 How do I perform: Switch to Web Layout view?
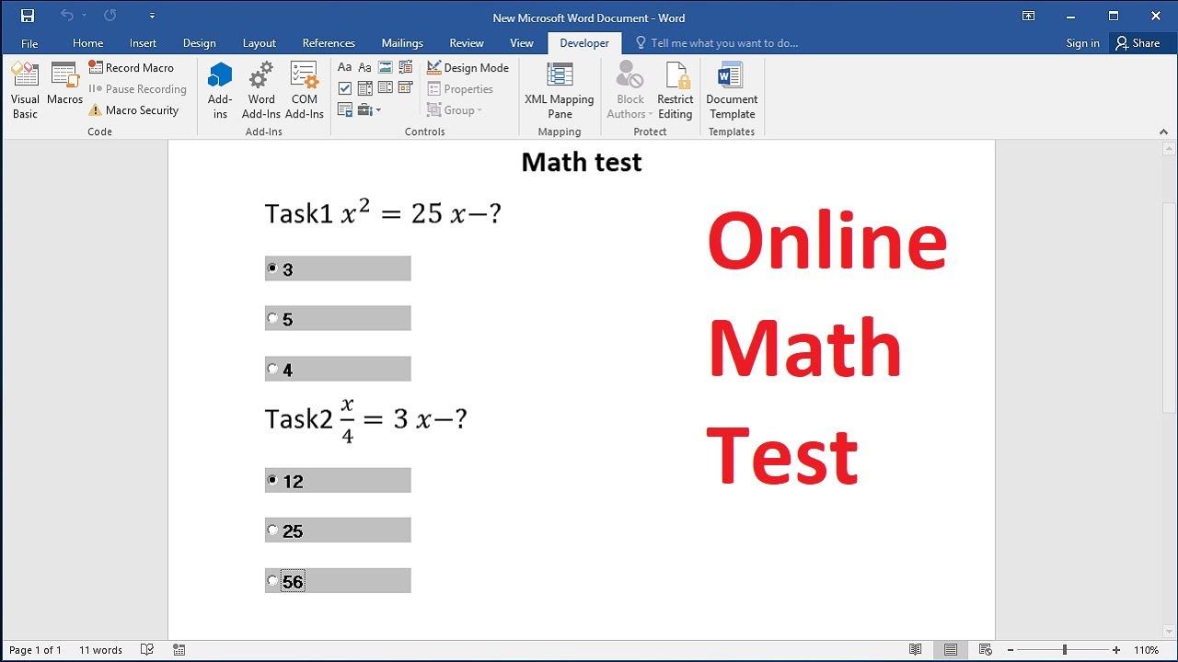coord(985,650)
